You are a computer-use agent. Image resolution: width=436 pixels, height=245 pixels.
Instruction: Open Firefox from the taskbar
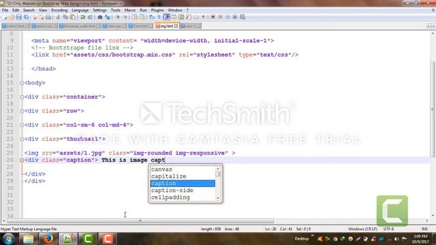click(48, 239)
